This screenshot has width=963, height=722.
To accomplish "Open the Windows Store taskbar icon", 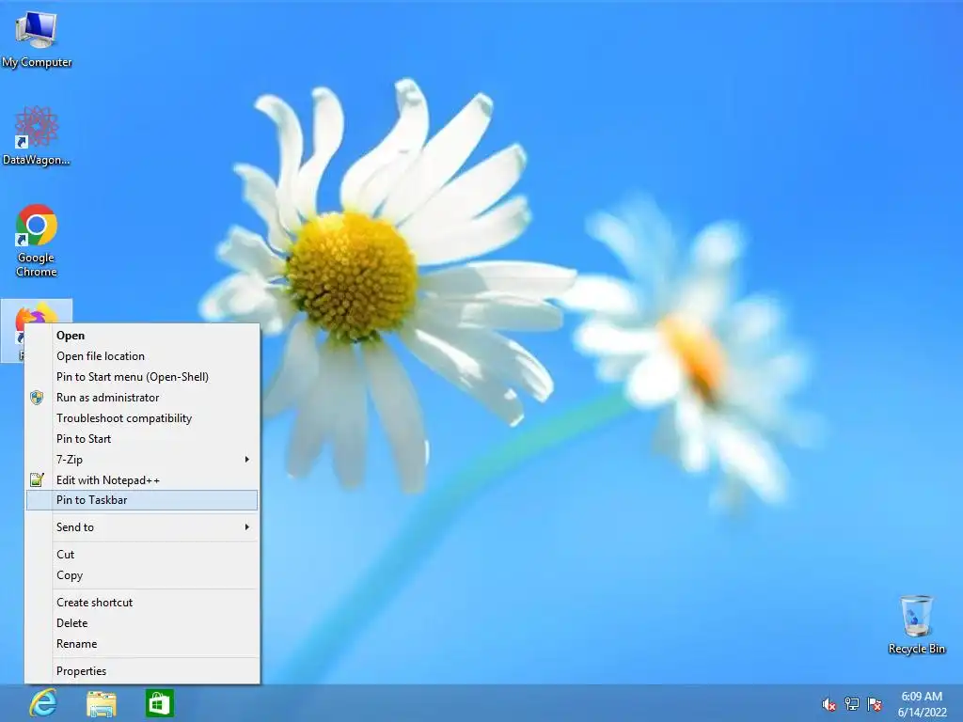I will [160, 703].
